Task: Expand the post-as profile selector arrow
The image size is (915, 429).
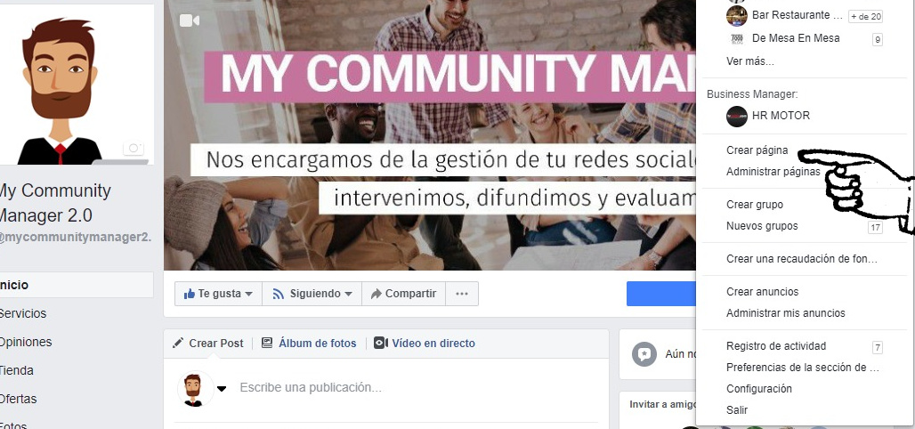Action: pos(222,389)
